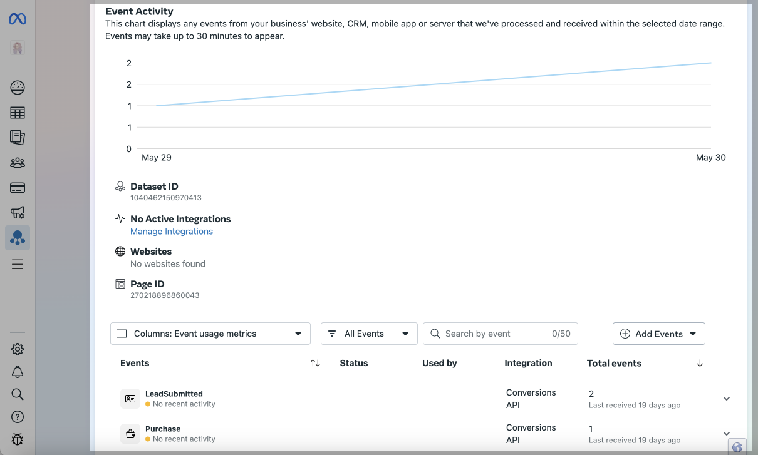Click Dataset ID number 1040462150970413
The height and width of the screenshot is (455, 758).
pyautogui.click(x=166, y=198)
